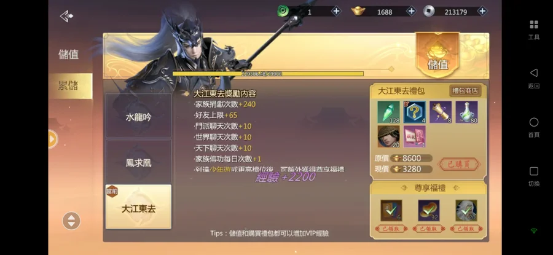Add more gold ingots with plus
Image resolution: width=553 pixels, height=255 pixels.
(411, 11)
